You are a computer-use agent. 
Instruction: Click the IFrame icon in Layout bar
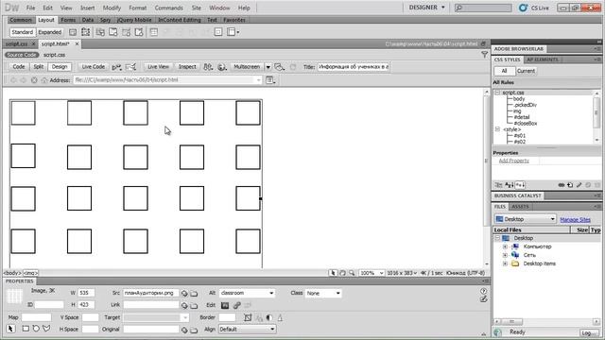(218, 32)
